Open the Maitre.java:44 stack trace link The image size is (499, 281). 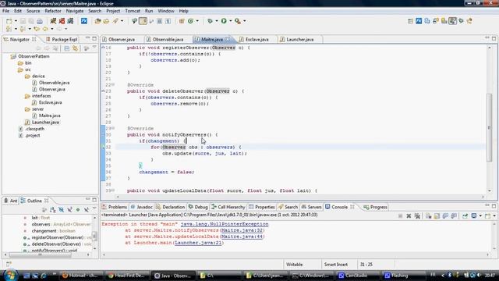(242, 237)
